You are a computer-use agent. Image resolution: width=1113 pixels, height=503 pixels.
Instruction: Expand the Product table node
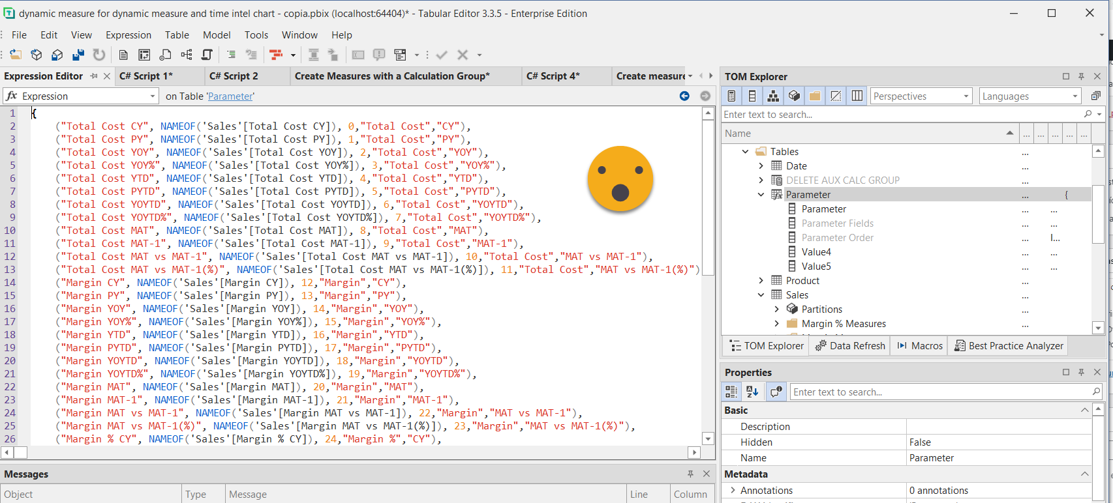point(761,280)
